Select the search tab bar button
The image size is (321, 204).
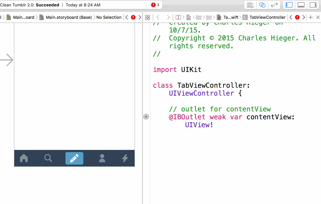click(48, 158)
